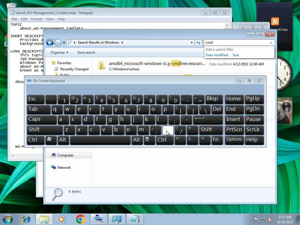Click the Forward arrow in Explorer

(58, 42)
